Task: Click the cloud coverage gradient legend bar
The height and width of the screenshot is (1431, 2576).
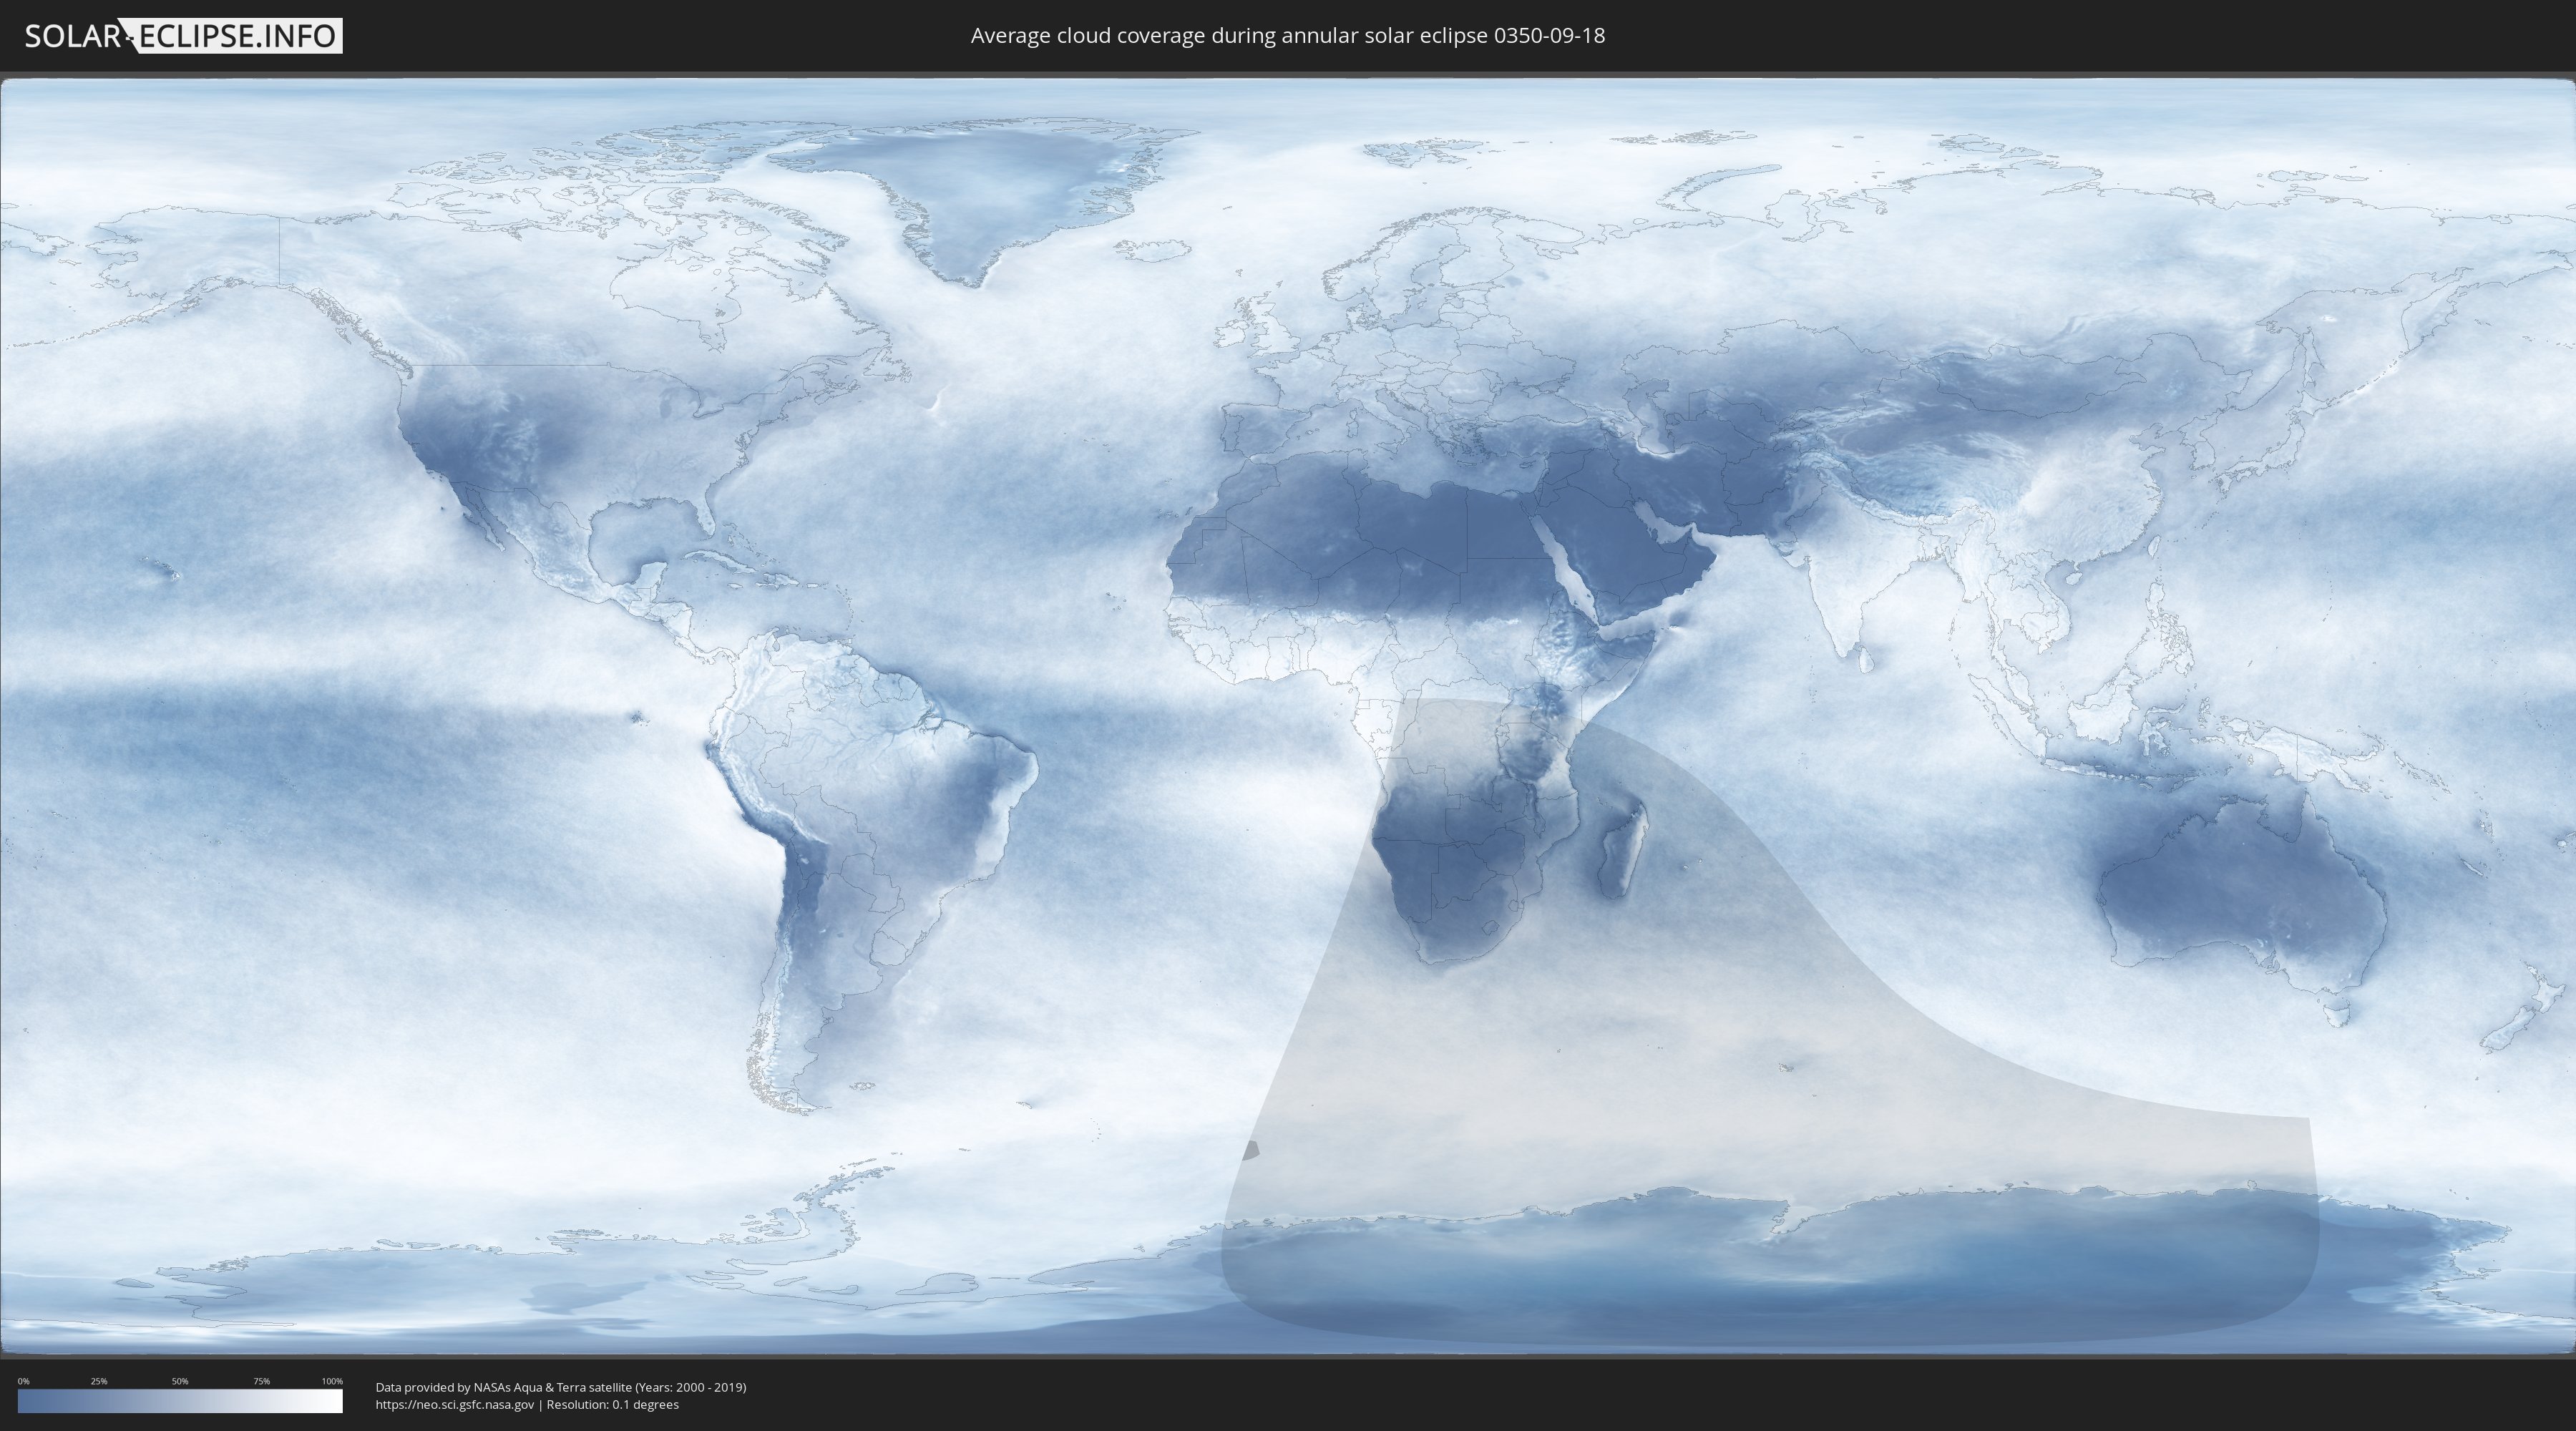Action: tap(180, 1401)
